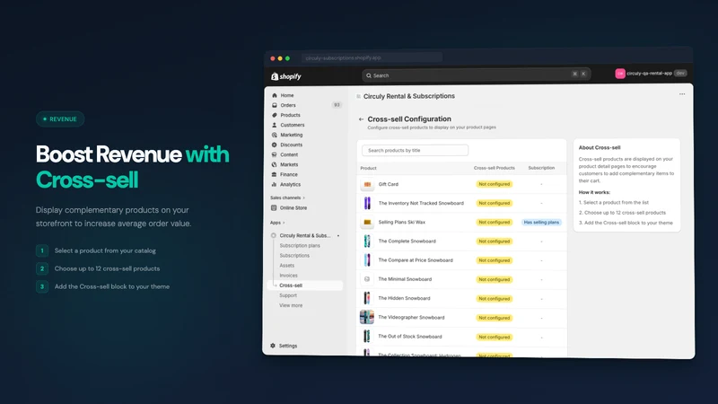Open The Compare at Price Snowboard row

point(461,260)
